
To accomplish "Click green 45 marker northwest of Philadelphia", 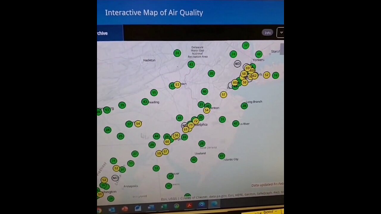I will tap(179, 118).
